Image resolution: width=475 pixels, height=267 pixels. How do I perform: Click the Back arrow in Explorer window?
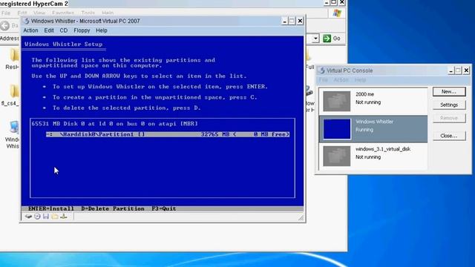tap(5, 25)
